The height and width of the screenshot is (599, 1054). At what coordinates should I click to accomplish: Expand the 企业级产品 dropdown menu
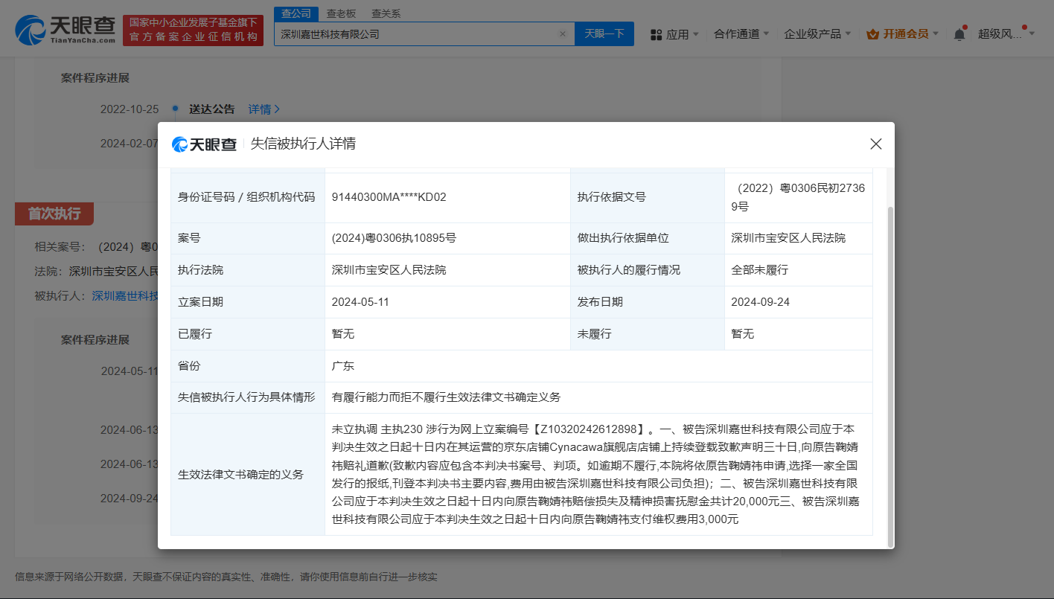pos(817,33)
